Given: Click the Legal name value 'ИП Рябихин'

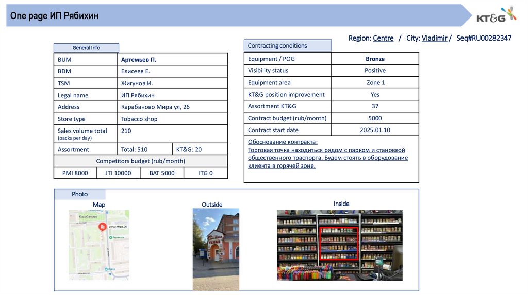Looking at the screenshot, I should (138, 95).
